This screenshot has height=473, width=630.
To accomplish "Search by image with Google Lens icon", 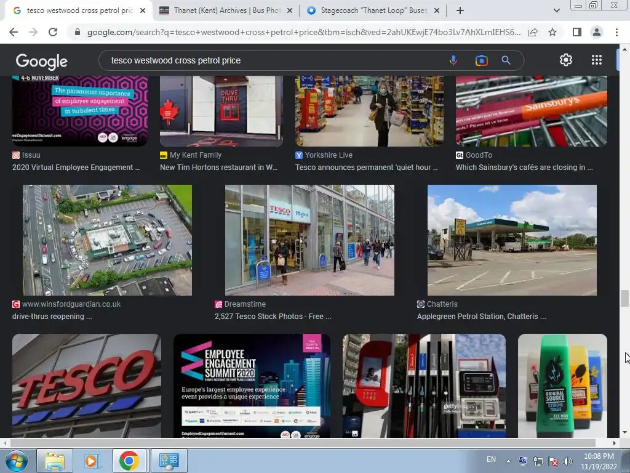I will (481, 60).
